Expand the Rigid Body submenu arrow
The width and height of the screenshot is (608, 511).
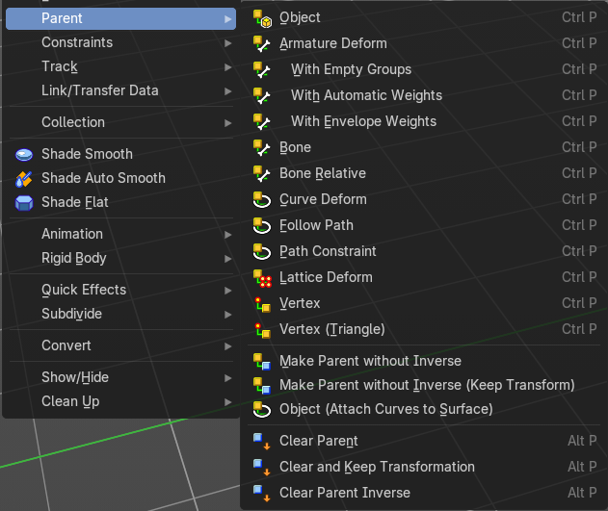(x=228, y=259)
